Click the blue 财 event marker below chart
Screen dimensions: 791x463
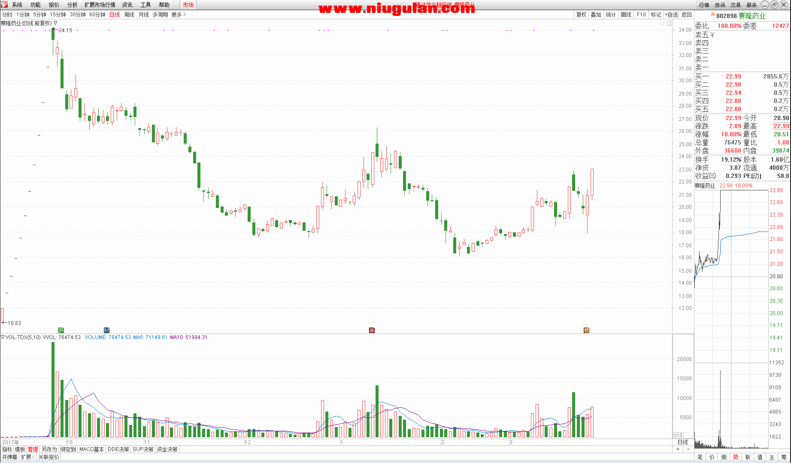click(107, 330)
